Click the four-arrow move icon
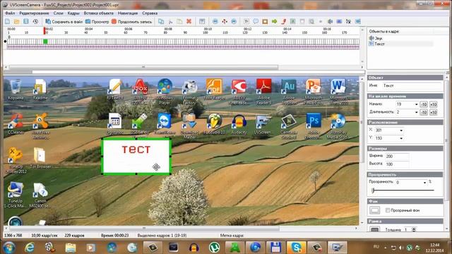Viewport: 452px width, 254px height. point(225,22)
